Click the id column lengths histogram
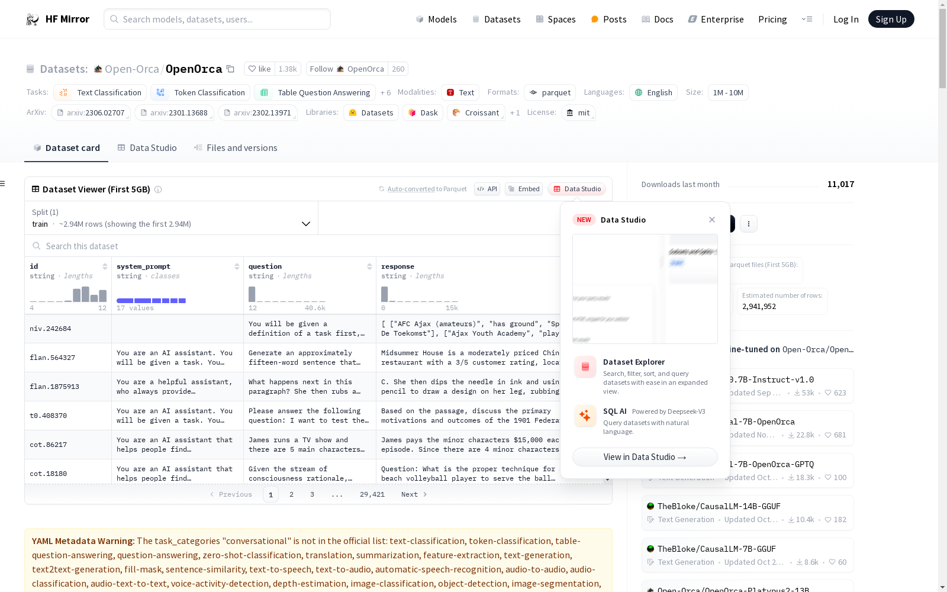947x592 pixels. [68, 294]
